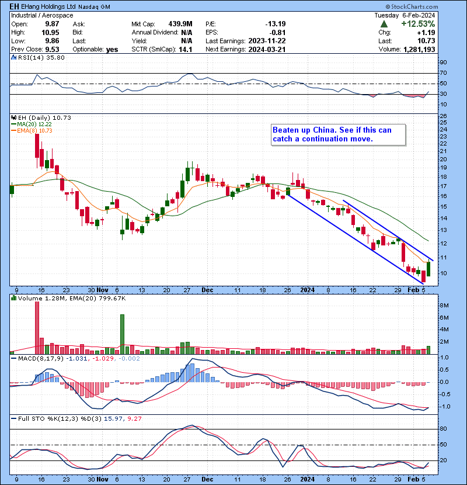This screenshot has width=467, height=485.
Task: Click the EMA(8) 10.73 legend entry
Action: (x=32, y=130)
